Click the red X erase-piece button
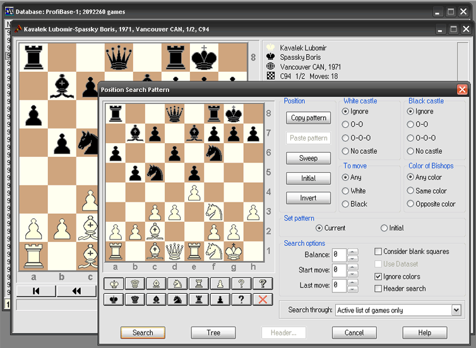Screen dimensions: 476x348 (x=263, y=299)
